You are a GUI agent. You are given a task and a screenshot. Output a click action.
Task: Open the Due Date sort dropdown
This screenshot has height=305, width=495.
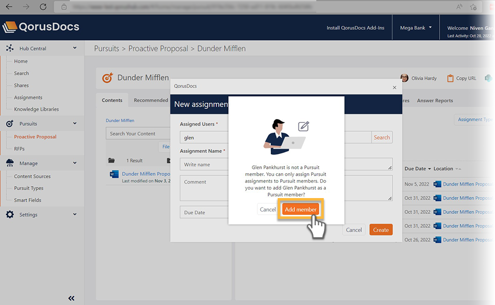(x=429, y=169)
